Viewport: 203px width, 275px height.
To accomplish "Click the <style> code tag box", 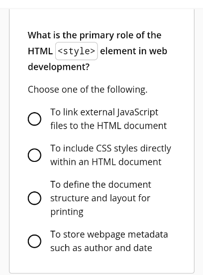I will coord(76,51).
